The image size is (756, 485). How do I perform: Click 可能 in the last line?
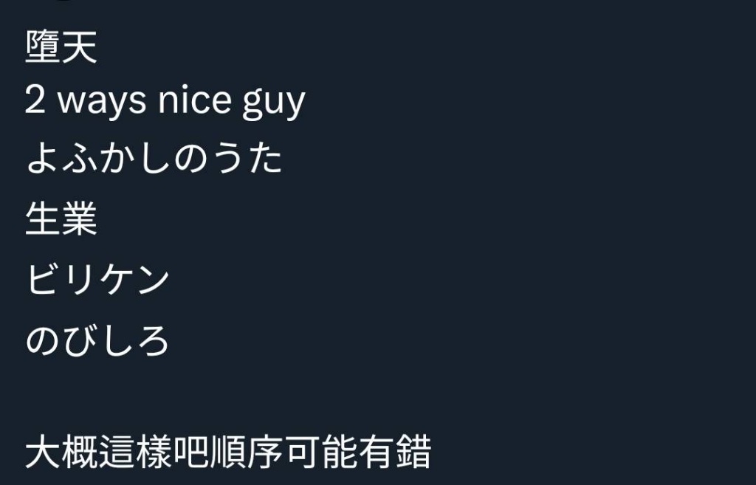[x=321, y=452]
